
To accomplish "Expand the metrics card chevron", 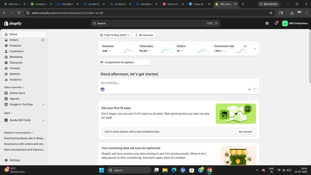I will coord(255,48).
